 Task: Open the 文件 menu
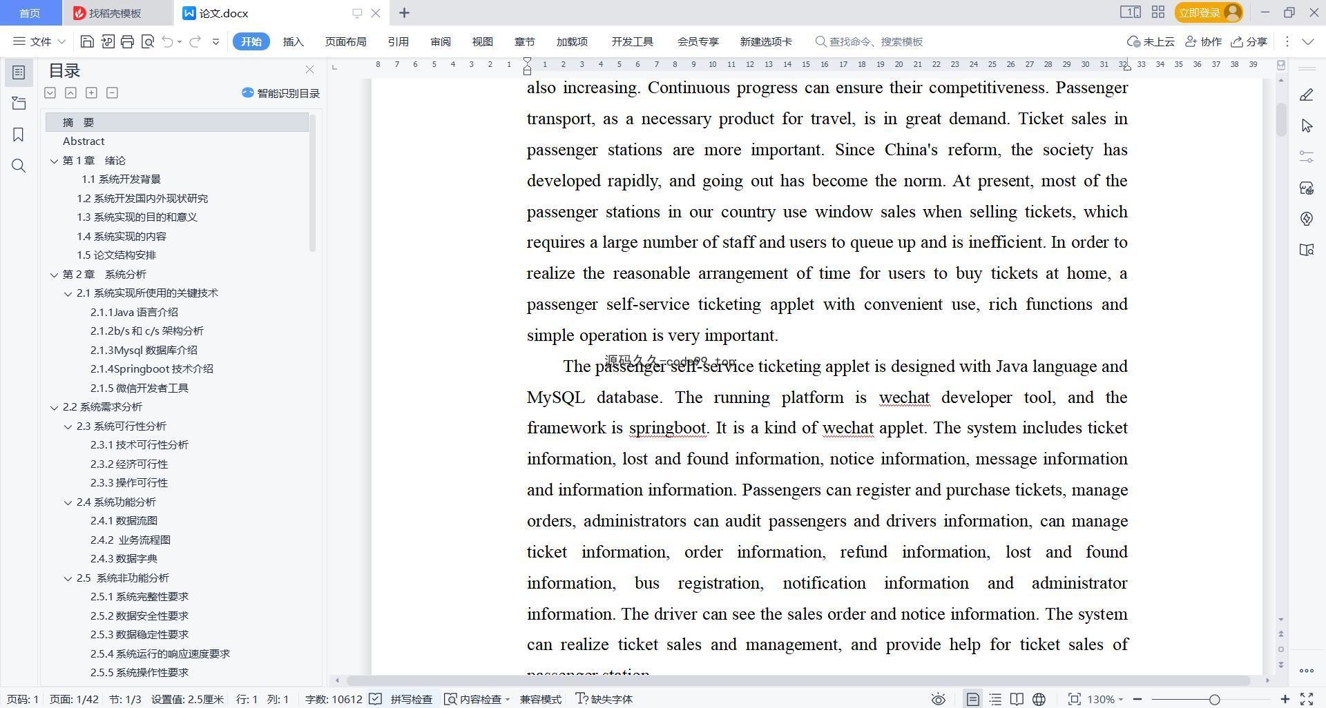pyautogui.click(x=40, y=41)
